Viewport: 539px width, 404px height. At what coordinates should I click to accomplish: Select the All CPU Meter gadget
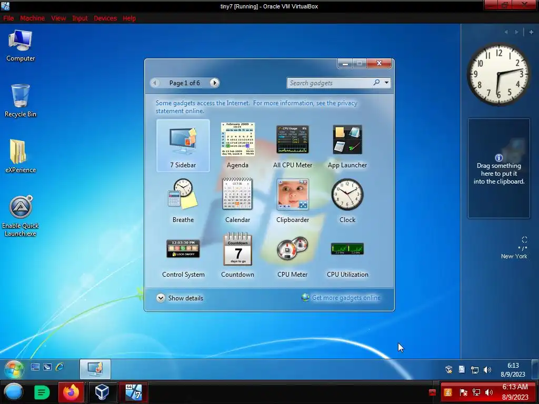click(x=293, y=139)
